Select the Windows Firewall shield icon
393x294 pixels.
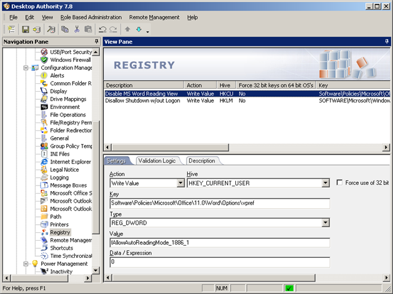(x=44, y=60)
